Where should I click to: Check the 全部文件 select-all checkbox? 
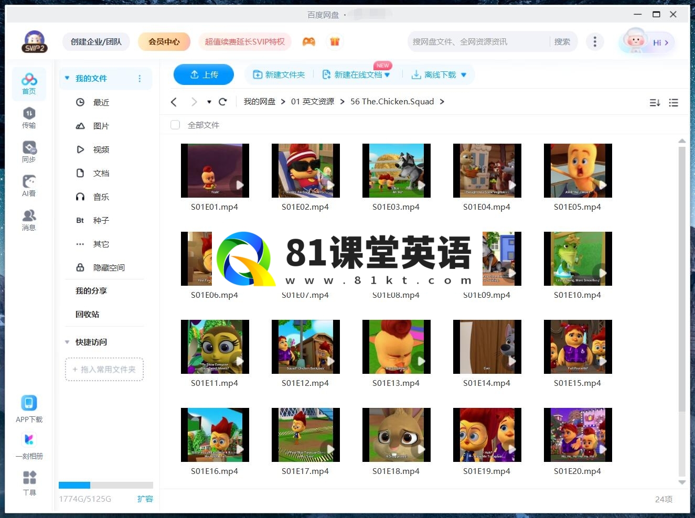click(175, 125)
